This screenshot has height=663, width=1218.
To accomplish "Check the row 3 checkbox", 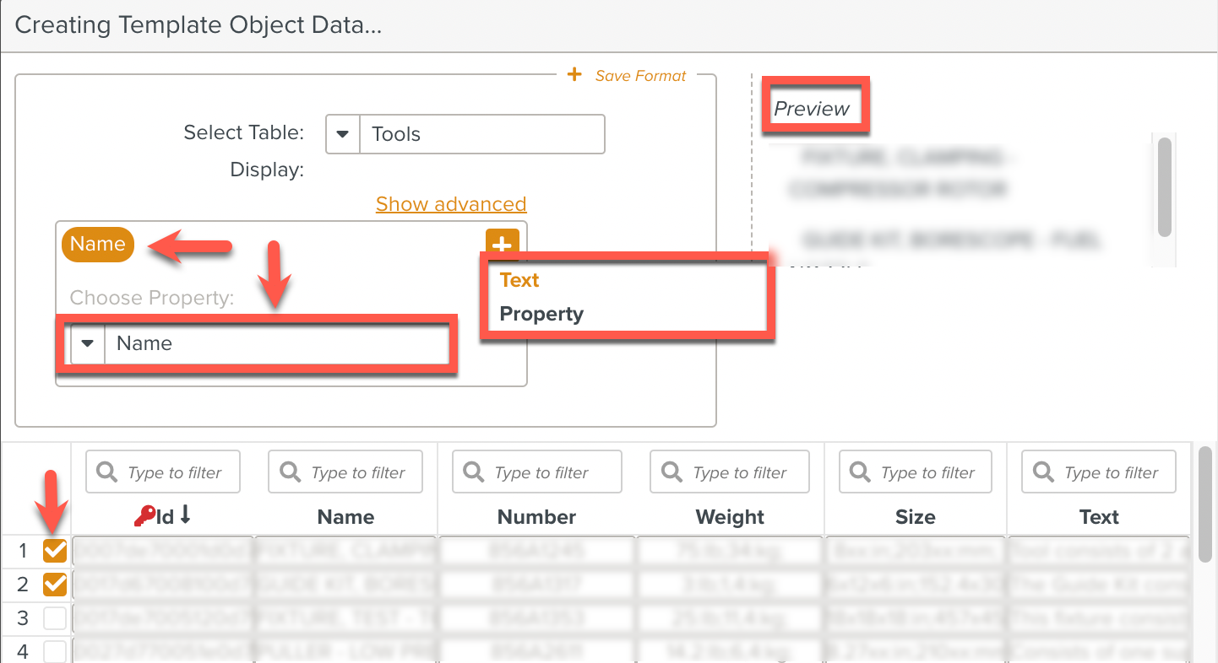I will (x=55, y=618).
